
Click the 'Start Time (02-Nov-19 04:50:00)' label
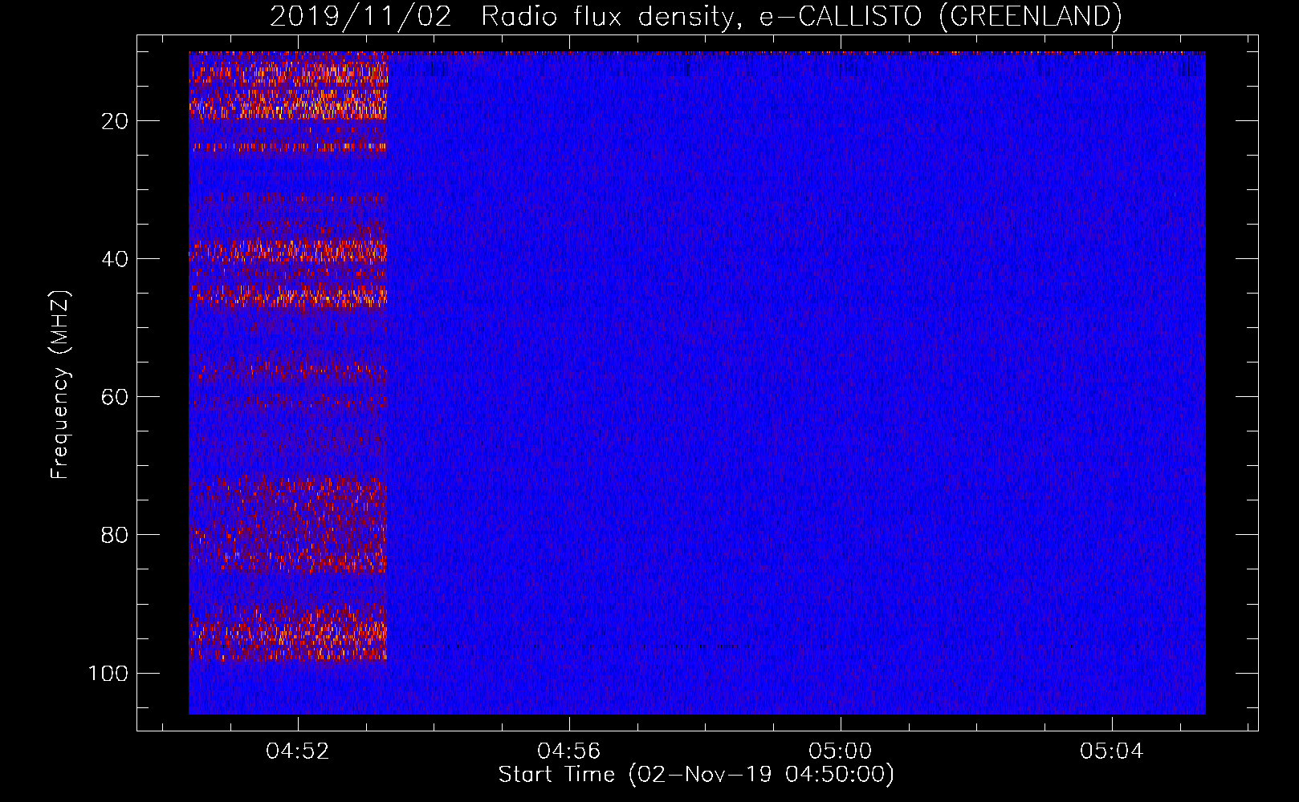click(696, 775)
